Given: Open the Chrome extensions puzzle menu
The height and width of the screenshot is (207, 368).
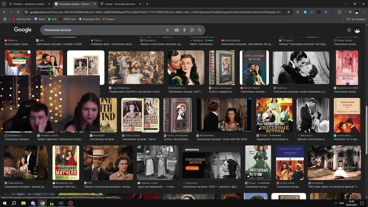Looking at the screenshot, I should 340,12.
